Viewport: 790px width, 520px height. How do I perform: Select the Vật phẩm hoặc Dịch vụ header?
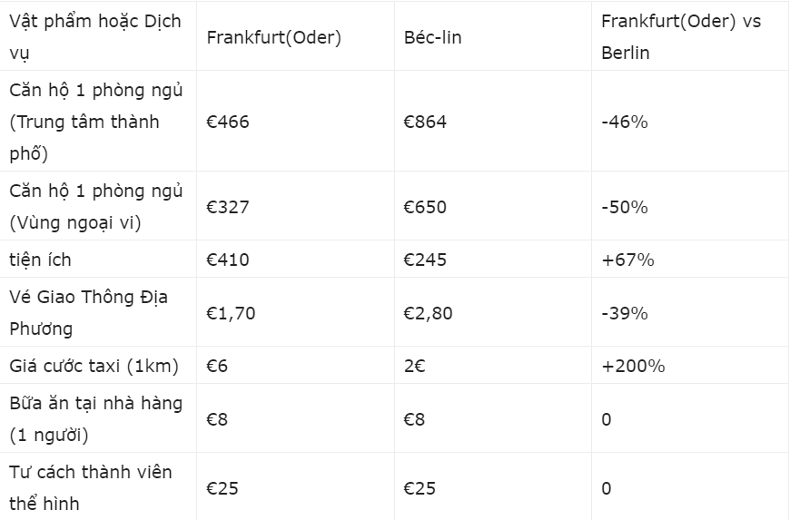[x=94, y=36]
